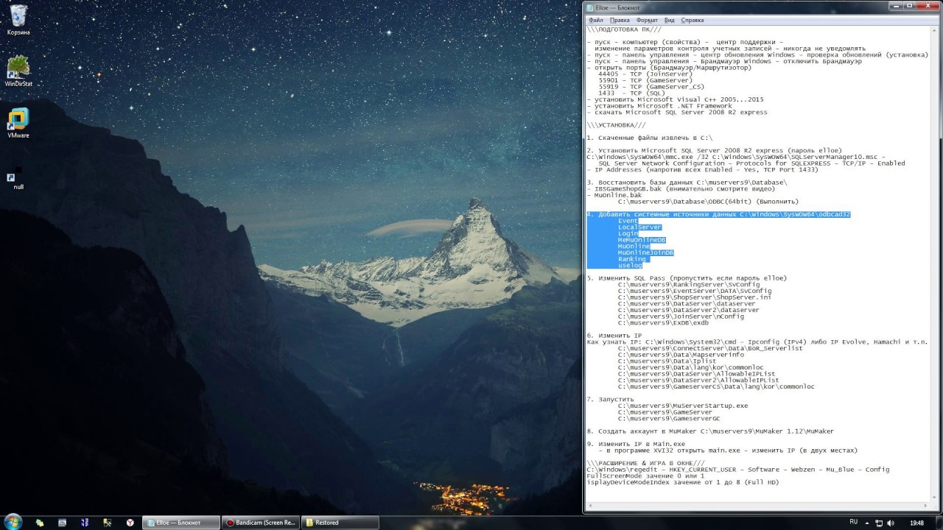943x530 pixels.
Task: Click 'FullScreenMode зачение 0 или 1' line
Action: (x=646, y=476)
